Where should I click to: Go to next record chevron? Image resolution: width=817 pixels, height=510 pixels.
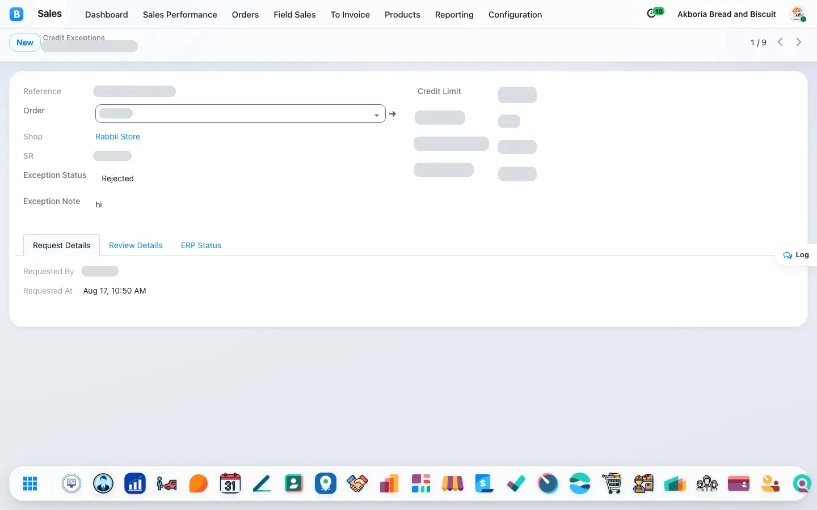[799, 42]
